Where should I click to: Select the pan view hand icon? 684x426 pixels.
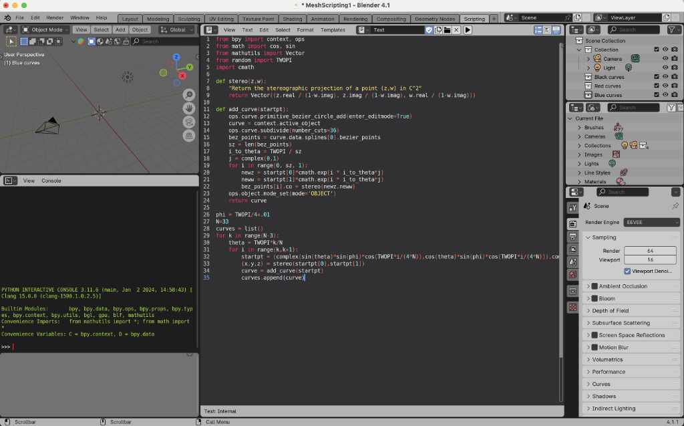189,108
